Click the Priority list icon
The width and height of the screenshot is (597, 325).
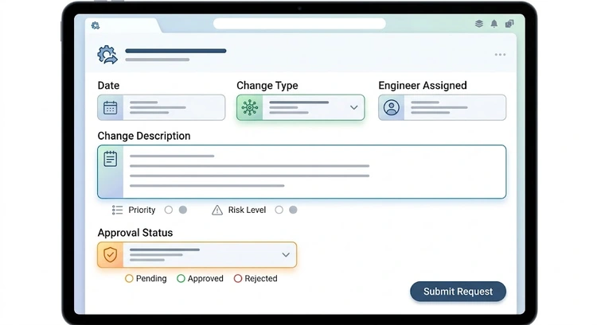pos(117,210)
